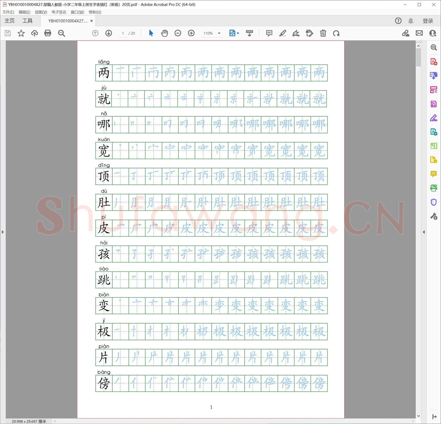Open the 编辑(E) menu
The image size is (441, 424).
24,12
